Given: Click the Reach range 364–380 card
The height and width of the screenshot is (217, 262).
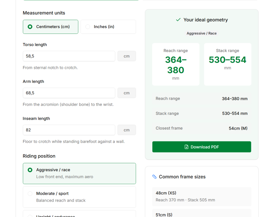Looking at the screenshot, I should (x=176, y=64).
